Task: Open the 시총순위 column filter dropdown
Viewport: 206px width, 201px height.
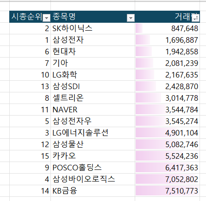Action: click(46, 18)
